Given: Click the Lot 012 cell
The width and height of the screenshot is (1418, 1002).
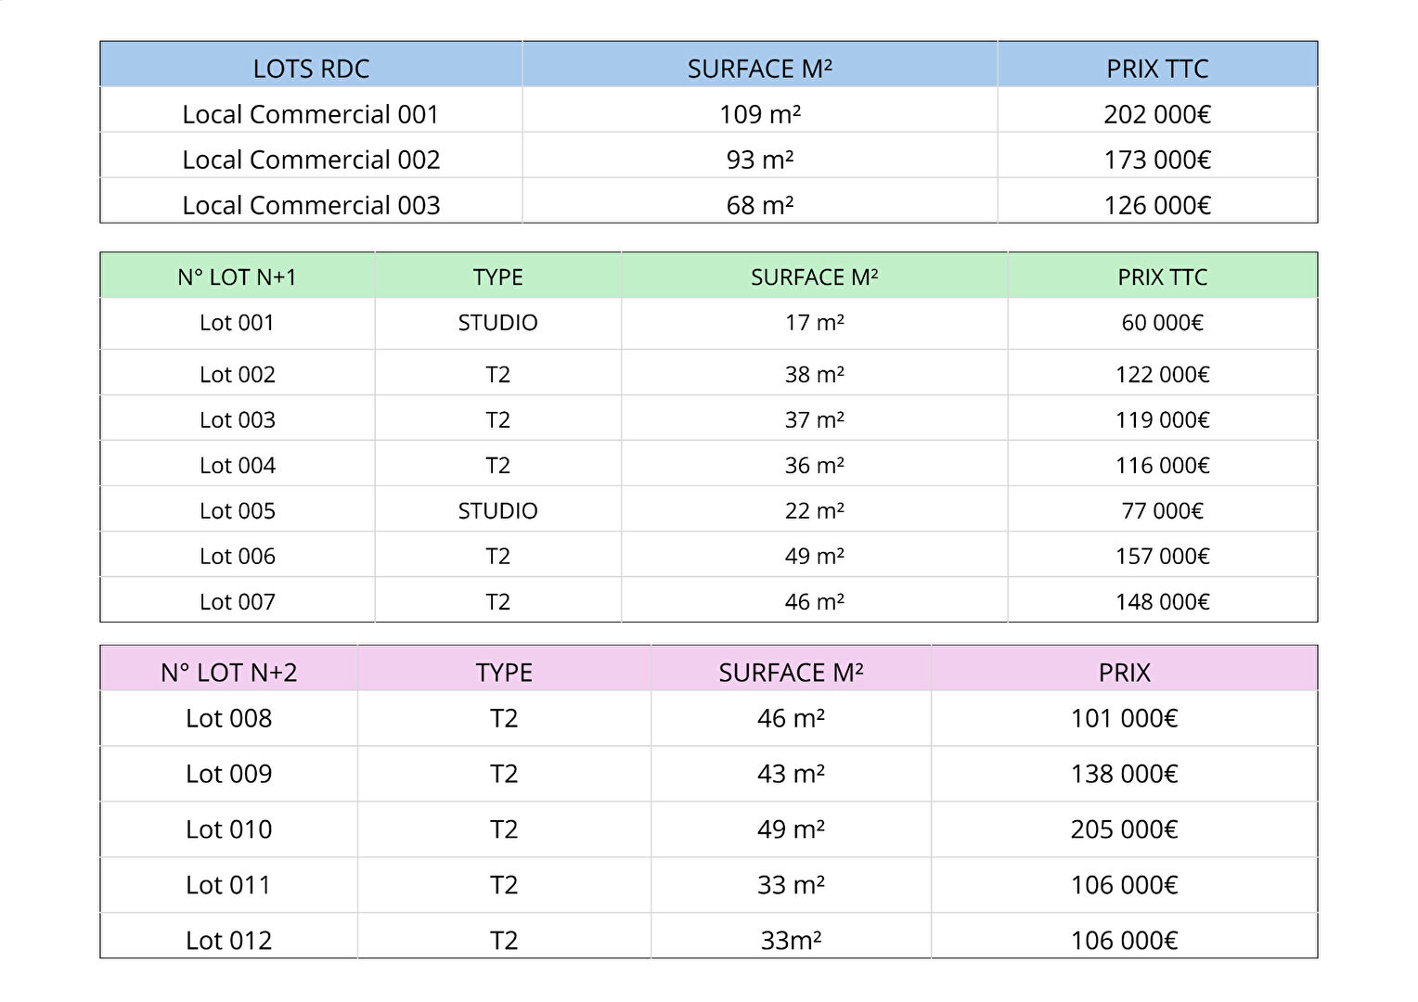Looking at the screenshot, I should click(x=228, y=940).
